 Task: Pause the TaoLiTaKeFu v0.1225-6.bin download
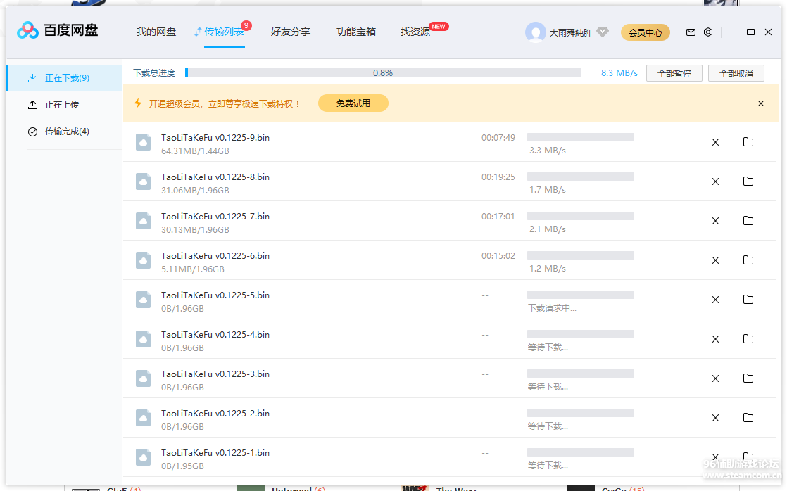click(x=683, y=260)
